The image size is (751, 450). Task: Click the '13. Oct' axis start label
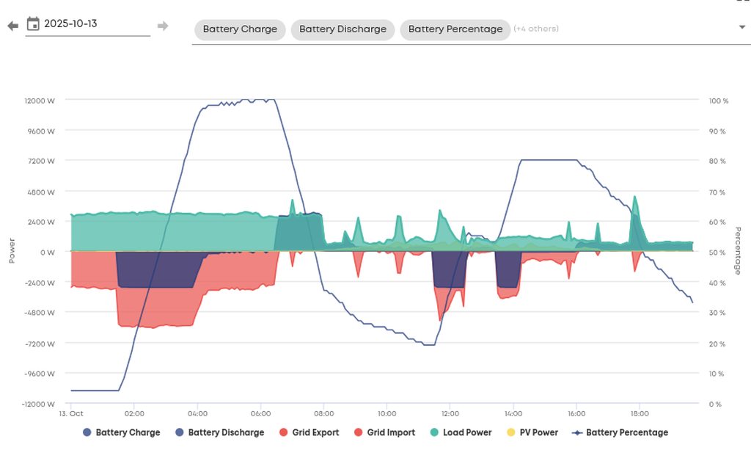click(x=71, y=413)
